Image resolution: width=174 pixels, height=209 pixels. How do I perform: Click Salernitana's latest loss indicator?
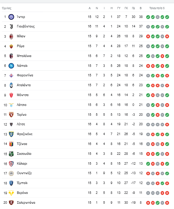coord(167,203)
